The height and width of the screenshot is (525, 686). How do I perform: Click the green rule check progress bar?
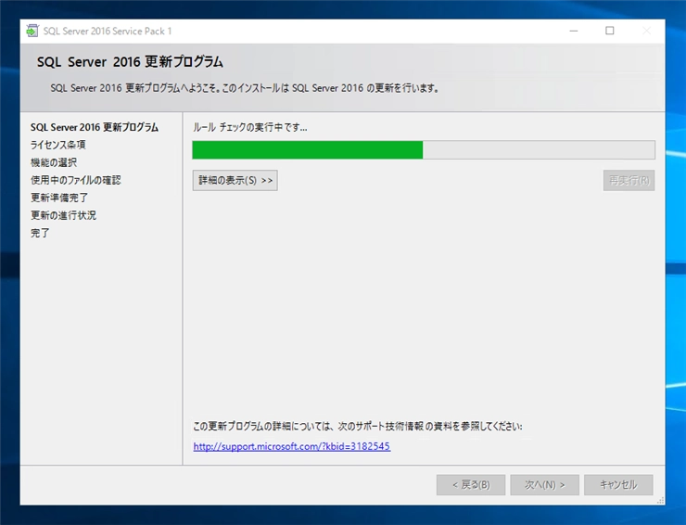coord(424,149)
